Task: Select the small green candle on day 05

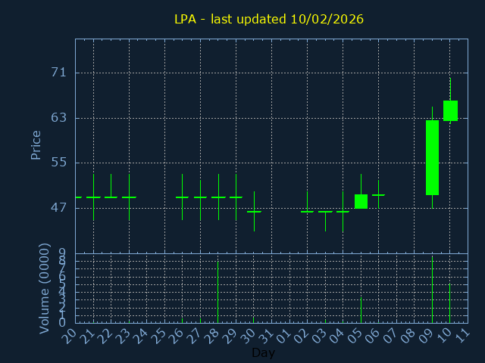Action: pos(361,201)
